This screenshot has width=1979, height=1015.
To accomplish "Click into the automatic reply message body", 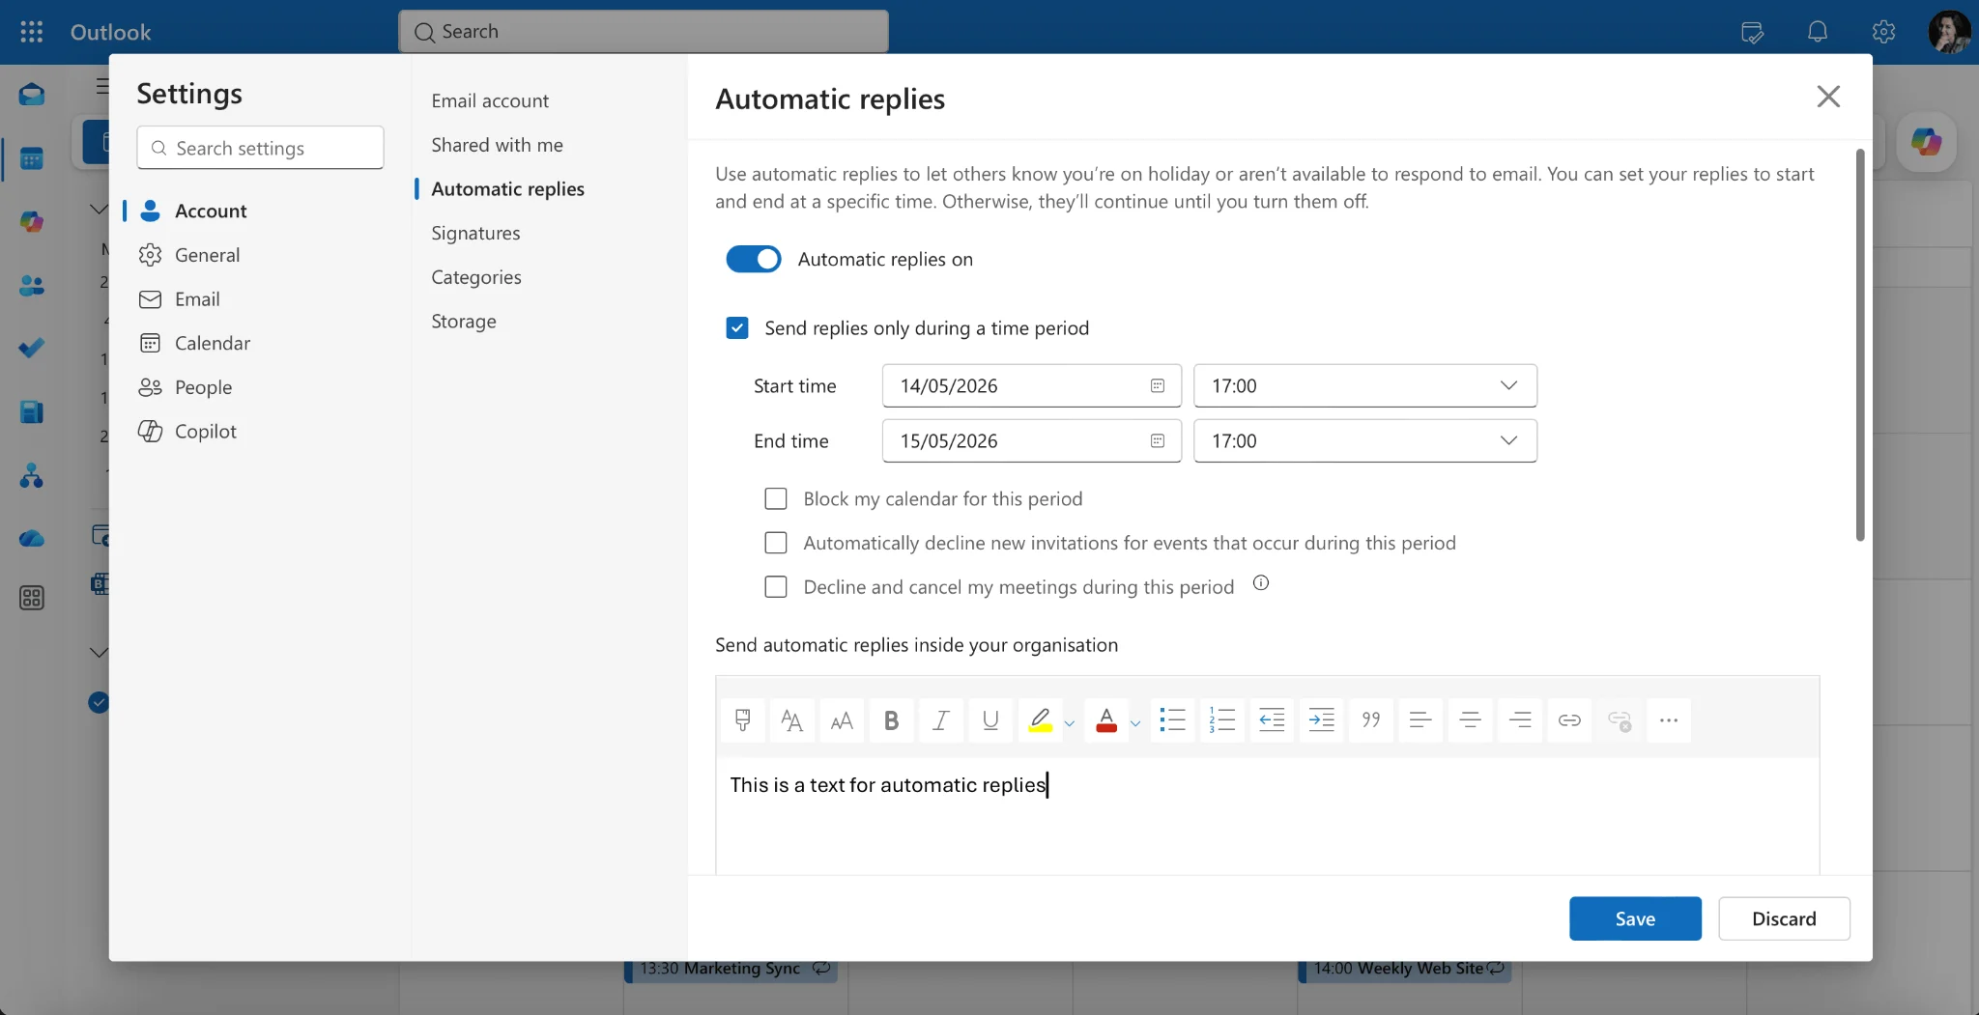I will click(x=1267, y=816).
